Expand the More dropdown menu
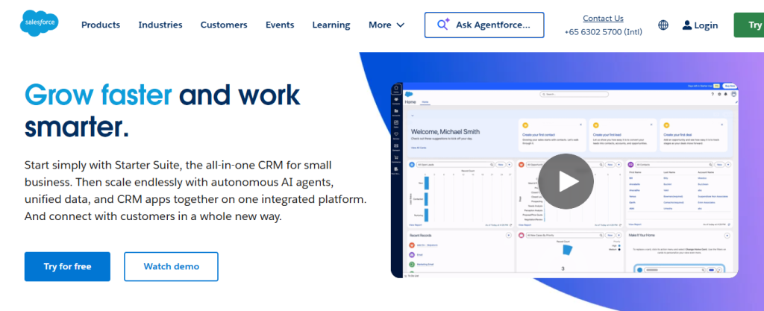 point(386,25)
